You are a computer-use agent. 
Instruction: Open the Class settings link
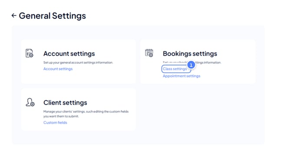(x=175, y=69)
